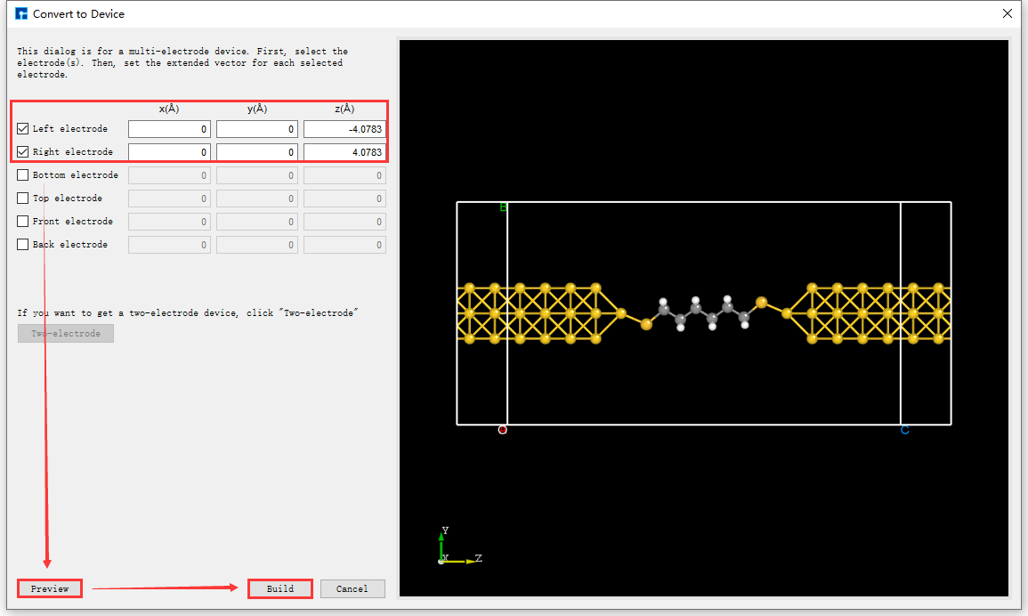The width and height of the screenshot is (1028, 616).
Task: Click the Cancel button
Action: click(352, 588)
